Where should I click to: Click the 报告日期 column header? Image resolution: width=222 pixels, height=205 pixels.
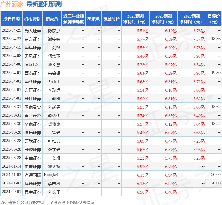[11, 19]
